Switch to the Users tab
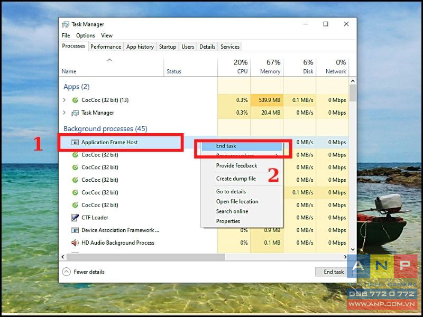This screenshot has height=317, width=423. pos(188,46)
